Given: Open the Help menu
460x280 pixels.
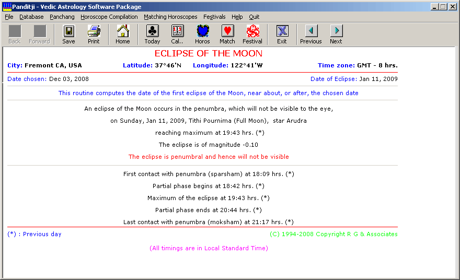Looking at the screenshot, I should pos(237,17).
